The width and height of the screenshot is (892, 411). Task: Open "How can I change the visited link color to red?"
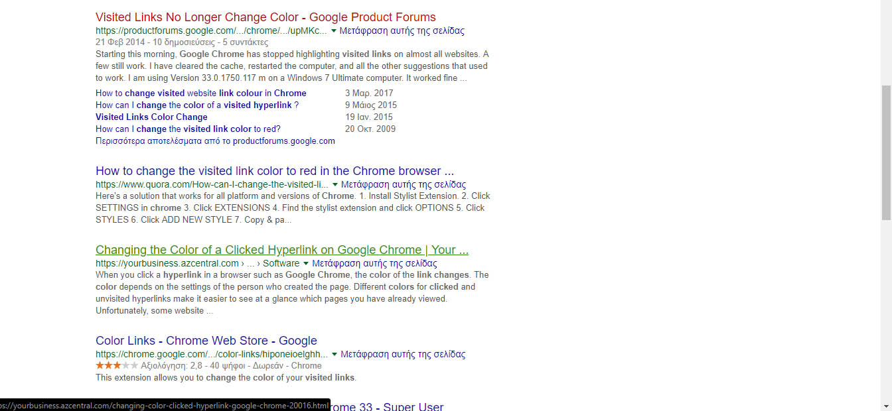(x=188, y=129)
